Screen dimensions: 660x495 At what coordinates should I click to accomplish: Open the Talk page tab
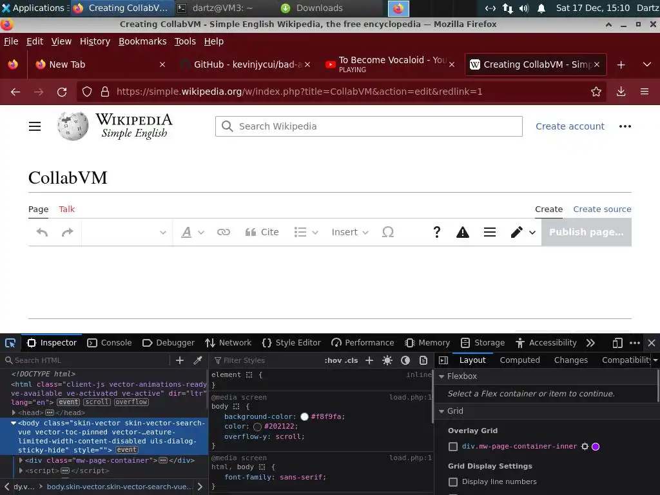(66, 209)
